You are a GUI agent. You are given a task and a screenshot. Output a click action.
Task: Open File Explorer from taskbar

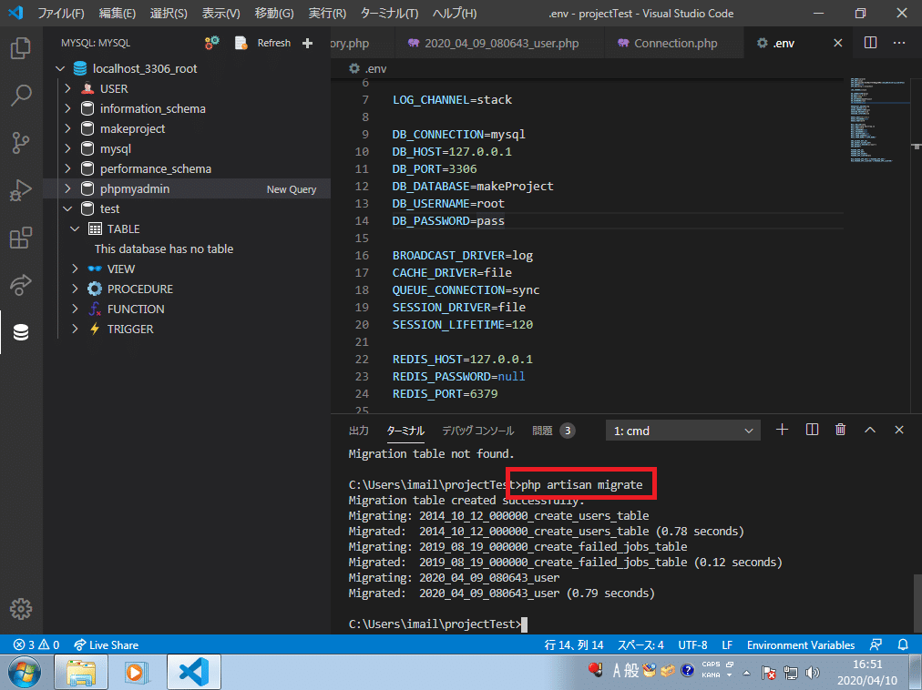pyautogui.click(x=81, y=672)
